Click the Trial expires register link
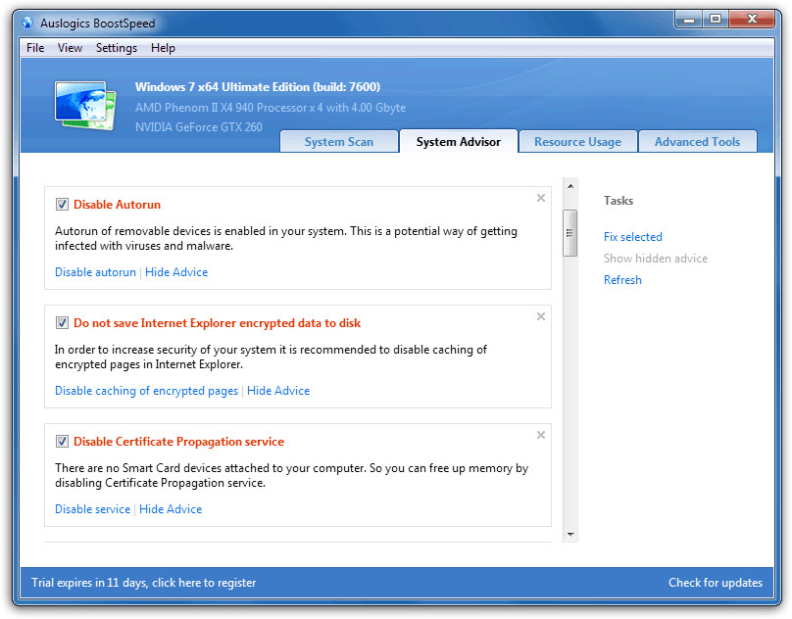 pyautogui.click(x=144, y=583)
